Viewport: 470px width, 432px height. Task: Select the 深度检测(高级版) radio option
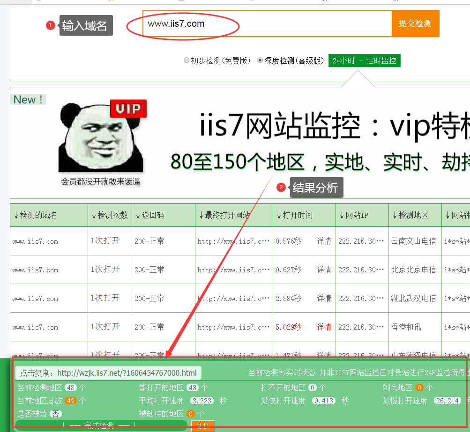point(260,61)
